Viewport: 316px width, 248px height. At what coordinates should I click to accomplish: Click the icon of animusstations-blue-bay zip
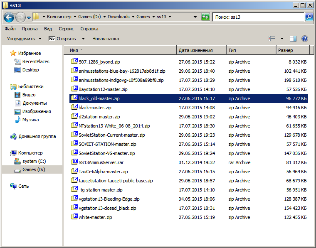[74, 71]
